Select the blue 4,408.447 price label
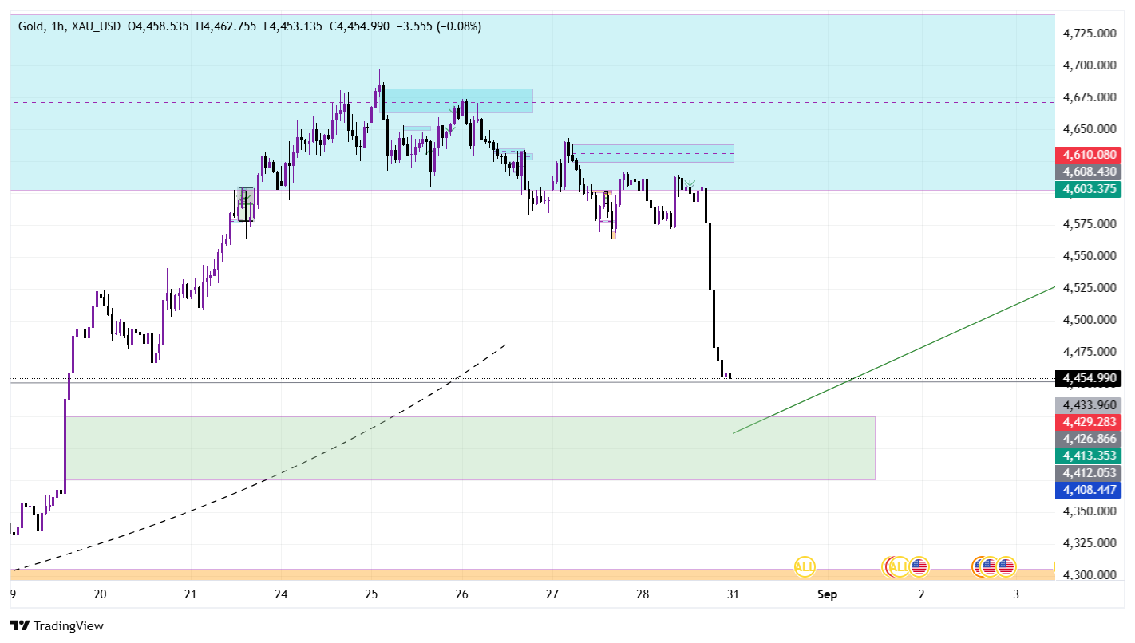1135x643 pixels. point(1089,489)
